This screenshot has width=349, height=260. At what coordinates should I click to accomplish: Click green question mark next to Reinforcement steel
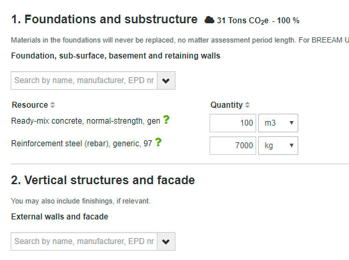pyautogui.click(x=158, y=142)
